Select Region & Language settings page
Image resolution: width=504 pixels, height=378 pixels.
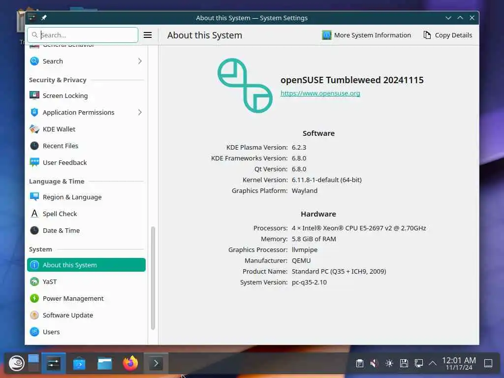tap(86, 197)
